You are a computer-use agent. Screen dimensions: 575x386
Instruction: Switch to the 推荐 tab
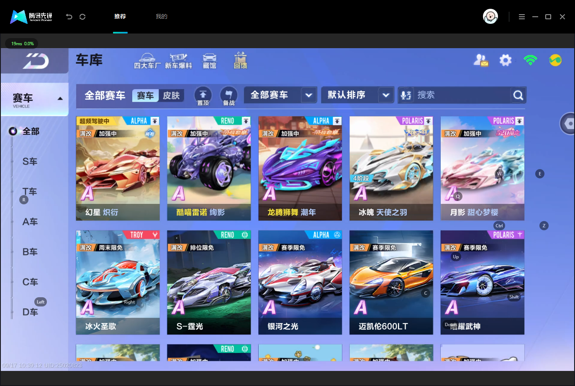(120, 17)
